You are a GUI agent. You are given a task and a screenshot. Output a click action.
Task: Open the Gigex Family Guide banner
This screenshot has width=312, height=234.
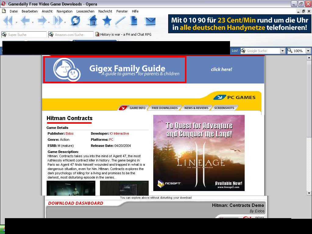[115, 69]
